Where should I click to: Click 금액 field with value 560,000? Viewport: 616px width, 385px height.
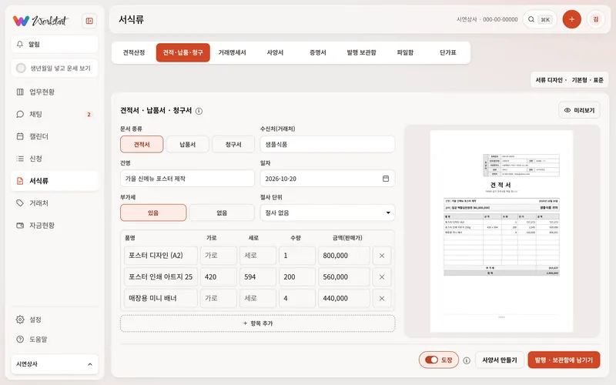point(344,277)
